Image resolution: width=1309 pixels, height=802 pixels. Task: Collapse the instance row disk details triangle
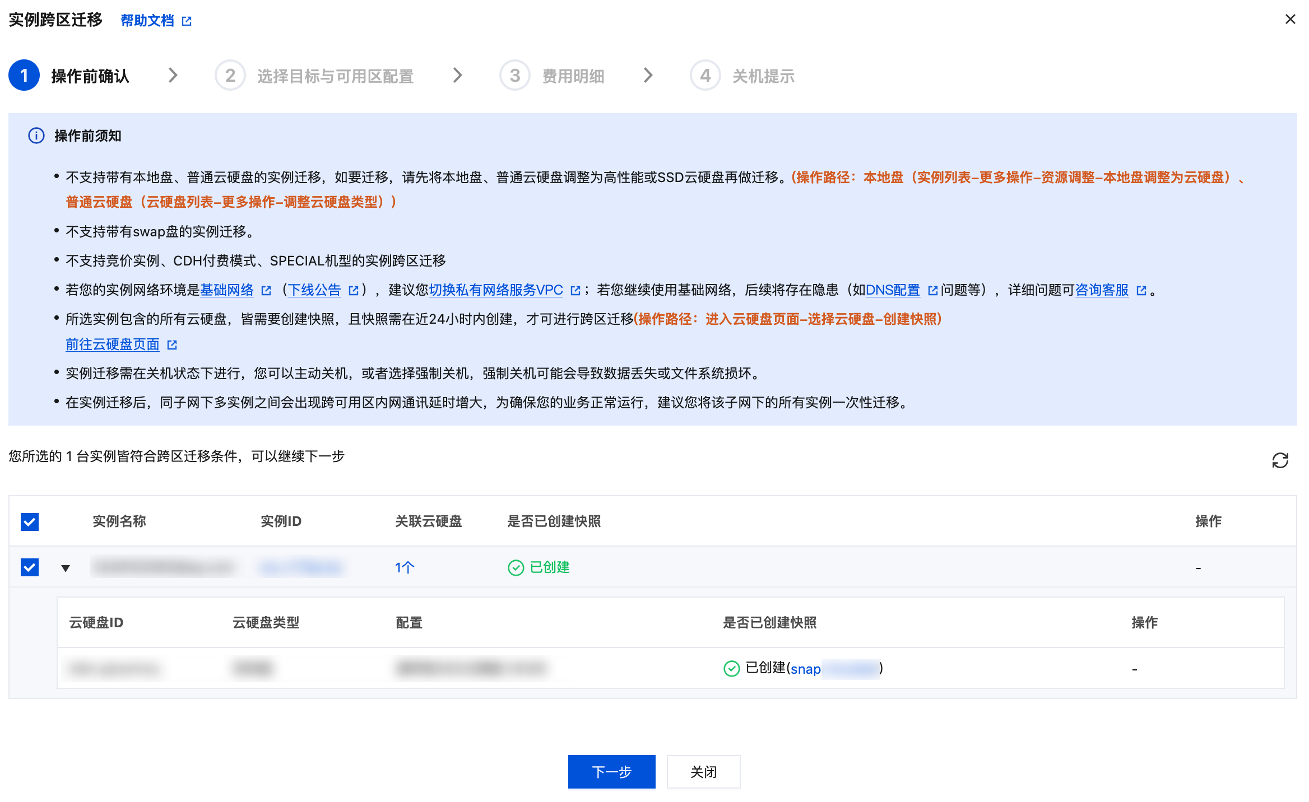(x=66, y=568)
